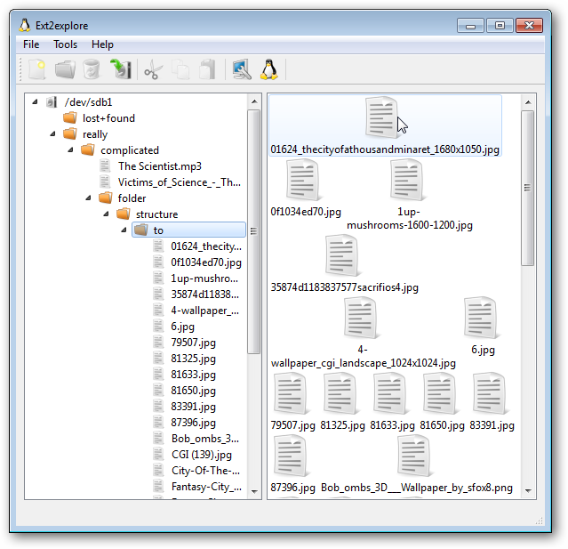
Task: Click the scissors cut icon
Action: tap(153, 69)
